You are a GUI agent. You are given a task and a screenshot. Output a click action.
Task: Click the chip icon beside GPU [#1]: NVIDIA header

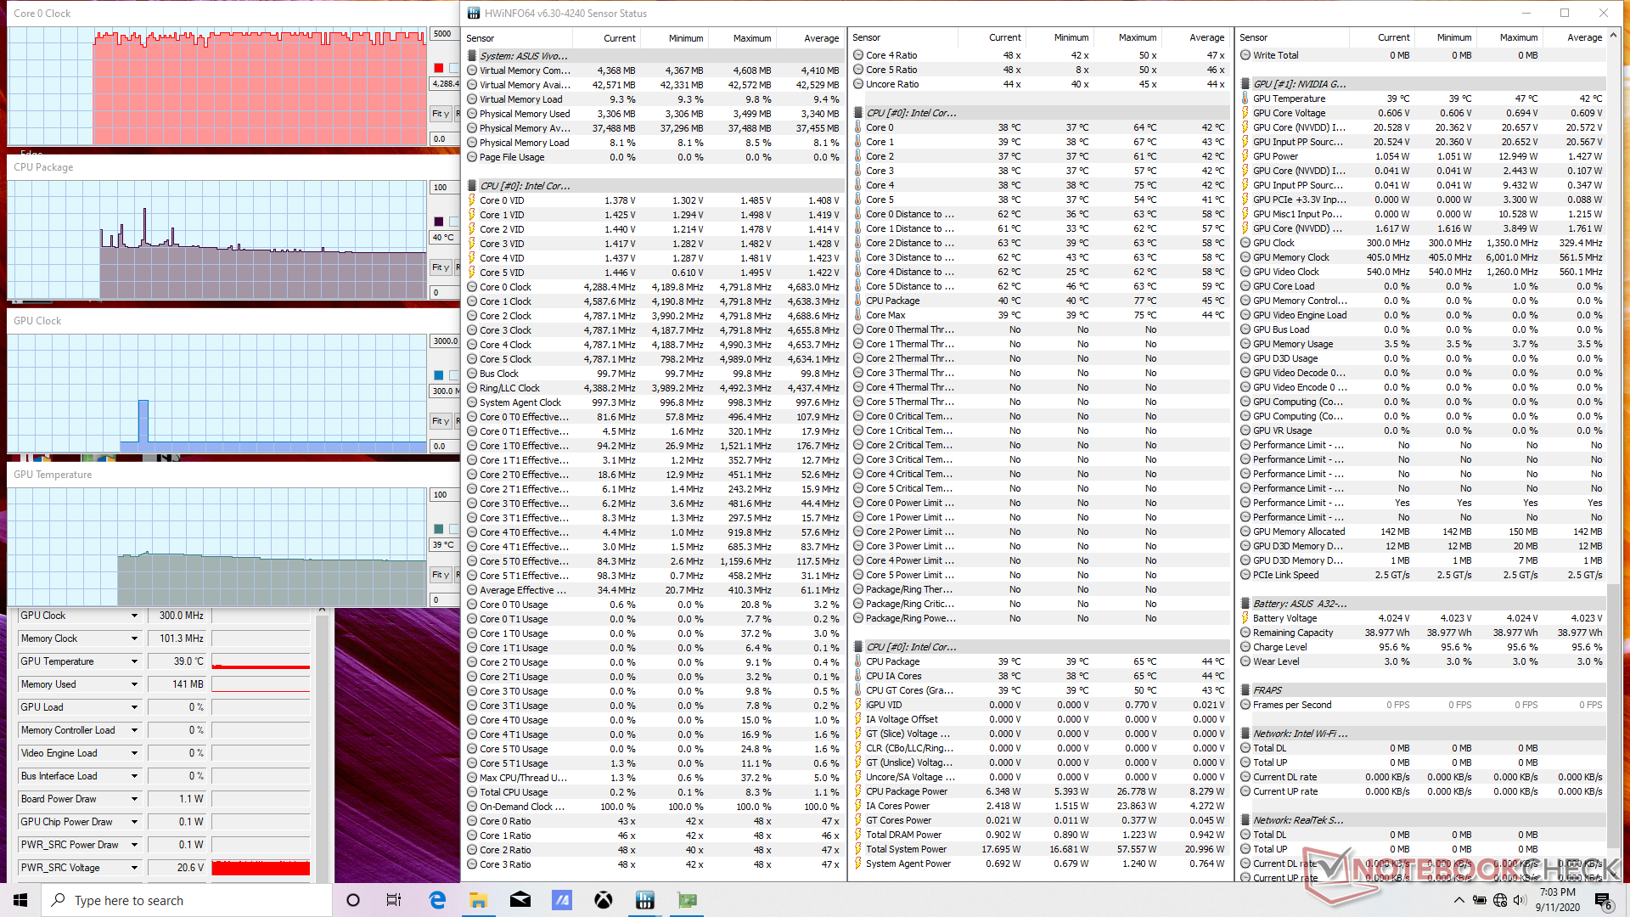pyautogui.click(x=1245, y=84)
